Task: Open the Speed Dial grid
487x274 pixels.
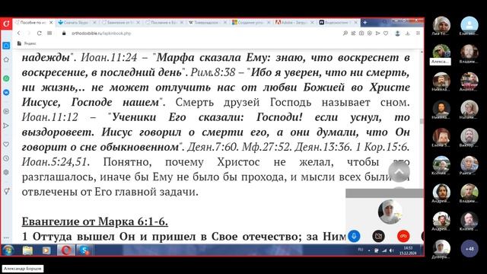Action: click(x=49, y=33)
